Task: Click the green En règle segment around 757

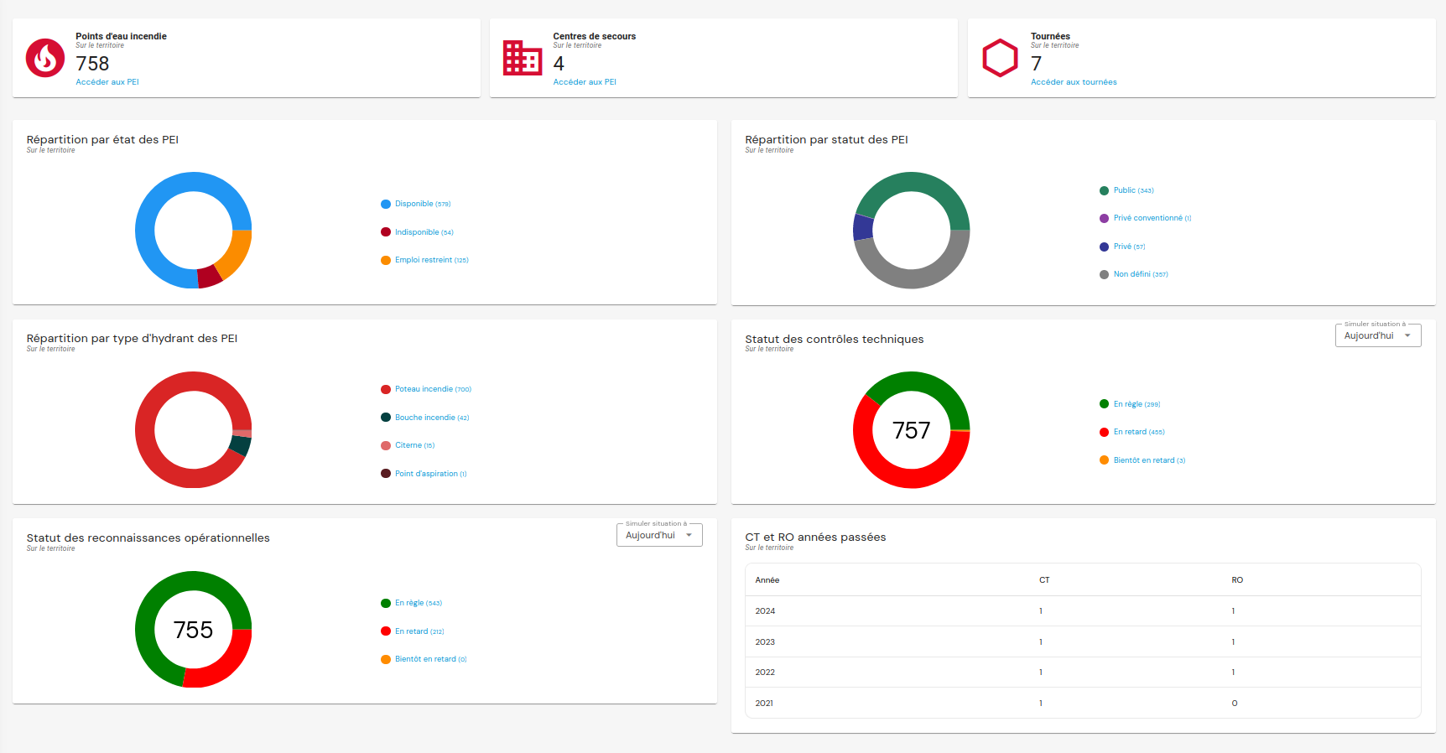Action: point(927,384)
